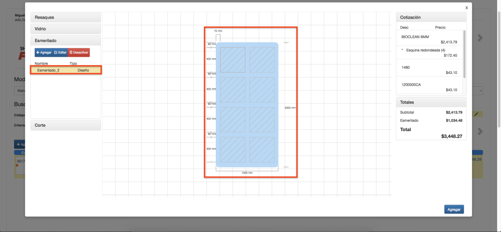Close the dialog with the x button
The image size is (501, 232).
pos(466,8)
